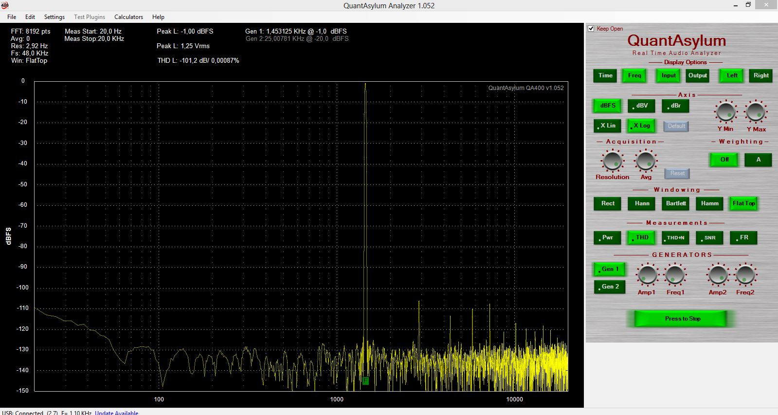Click the acquisition Reset button

(677, 173)
